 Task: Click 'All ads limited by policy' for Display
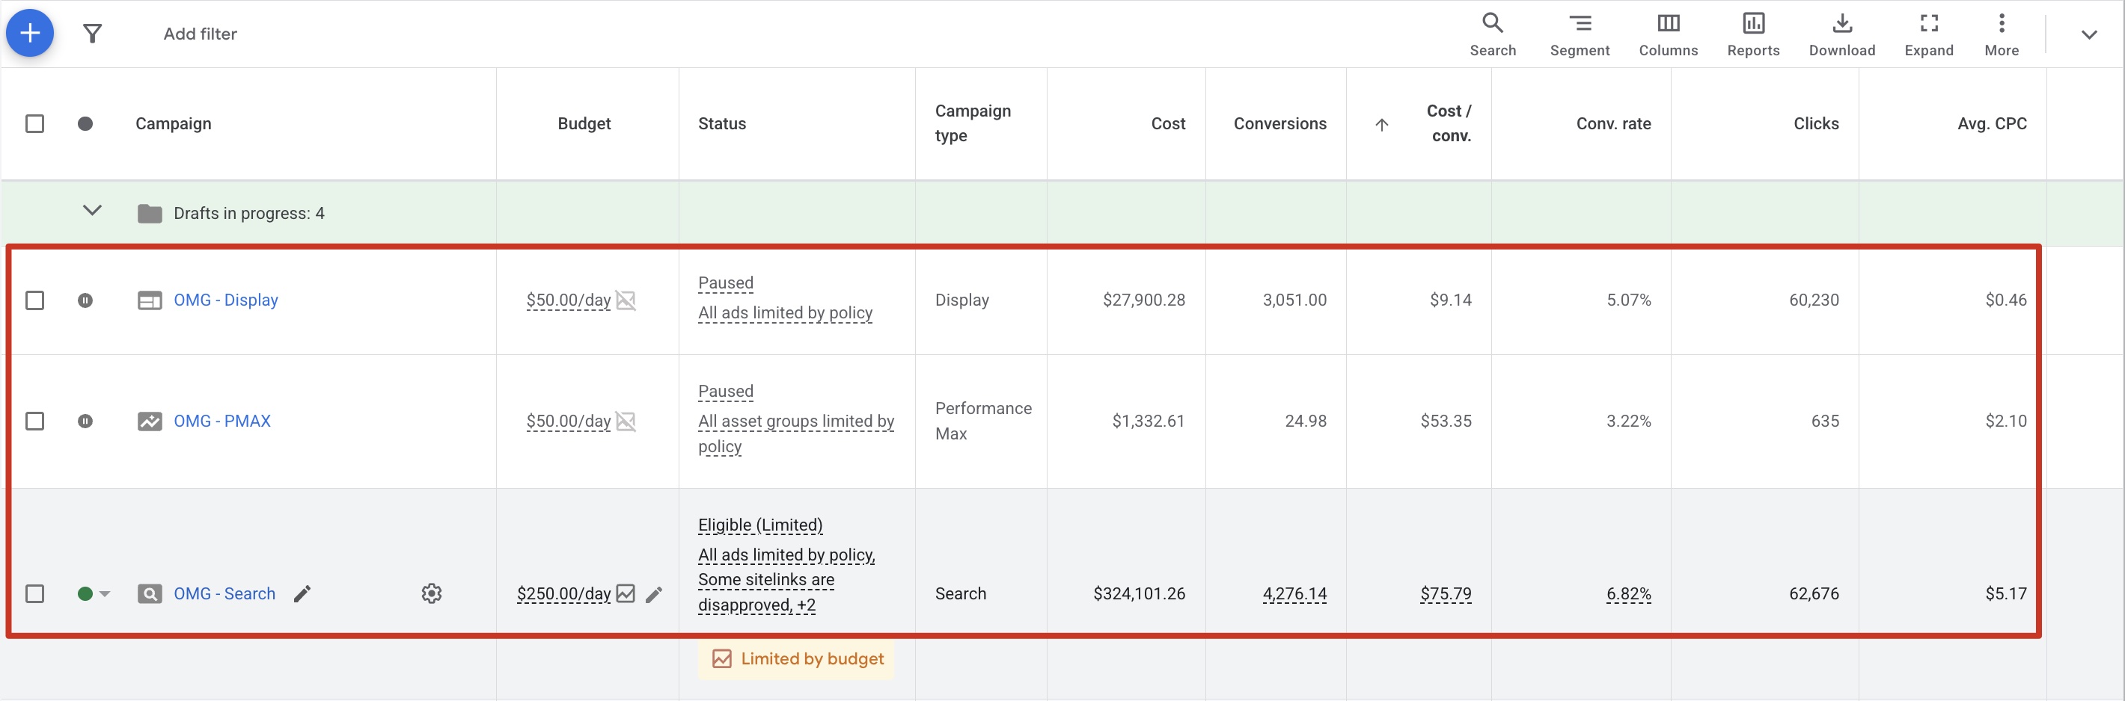click(784, 313)
